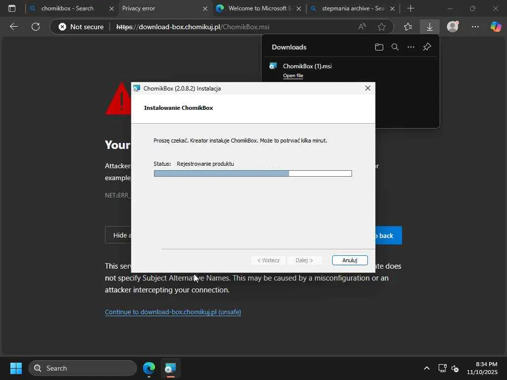Open Read aloud icon in address bar
Image resolution: width=507 pixels, height=380 pixels.
(362, 27)
